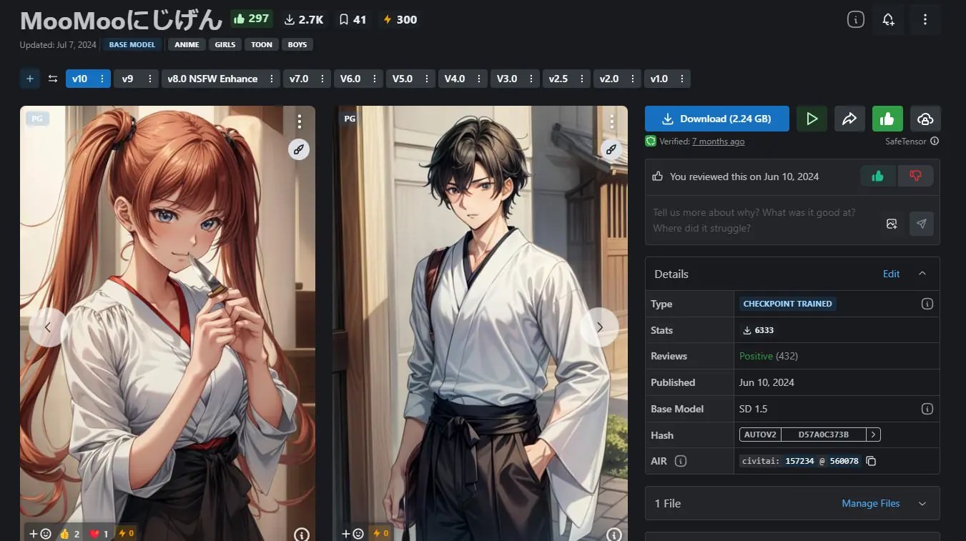966x541 pixels.
Task: Click the notification bell icon
Action: 888,20
